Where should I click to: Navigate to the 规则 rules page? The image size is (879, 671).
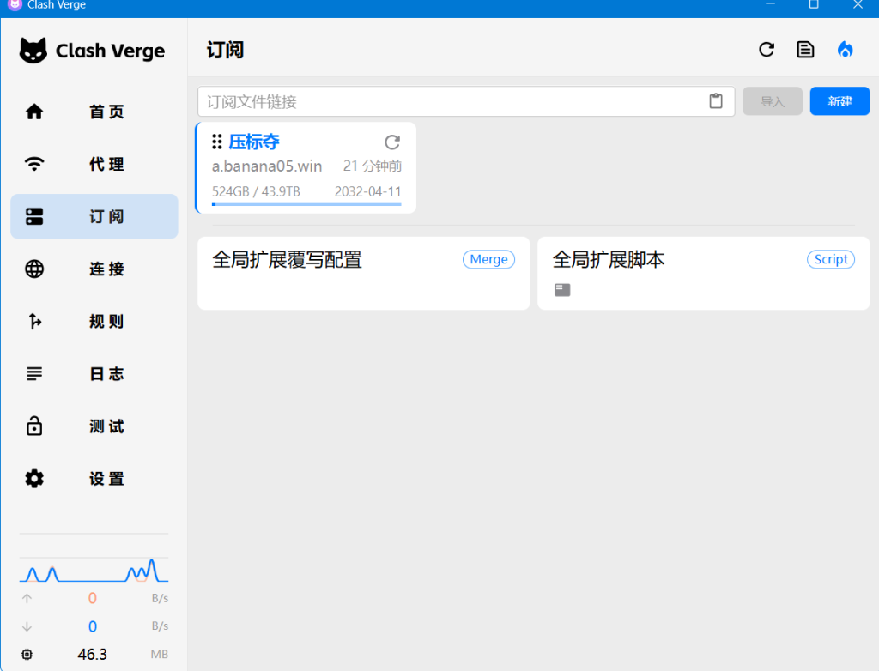pos(94,321)
